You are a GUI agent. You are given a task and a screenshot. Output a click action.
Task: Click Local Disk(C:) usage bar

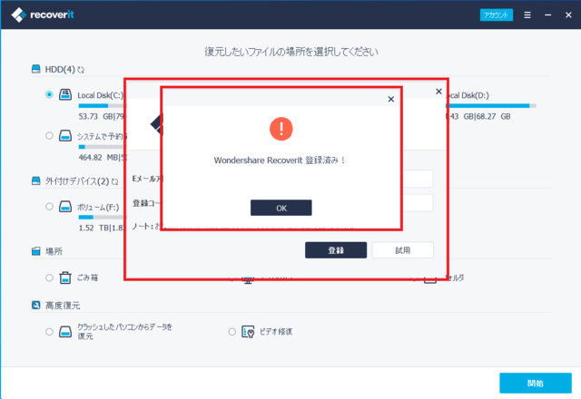pos(102,106)
